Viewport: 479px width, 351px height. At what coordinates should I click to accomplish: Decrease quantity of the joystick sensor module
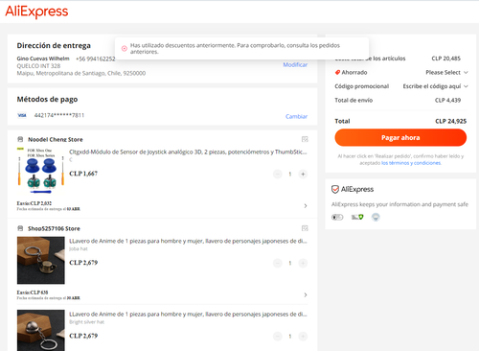278,174
